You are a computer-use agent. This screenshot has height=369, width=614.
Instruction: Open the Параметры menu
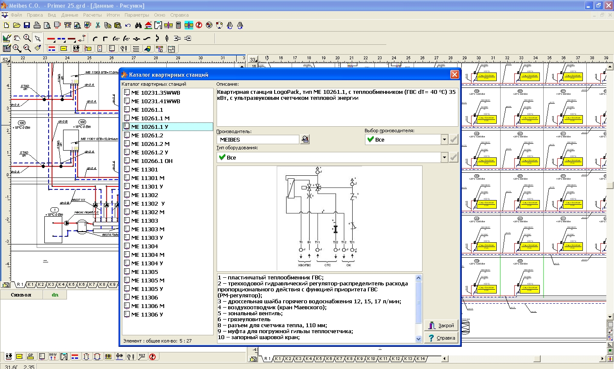(x=136, y=15)
